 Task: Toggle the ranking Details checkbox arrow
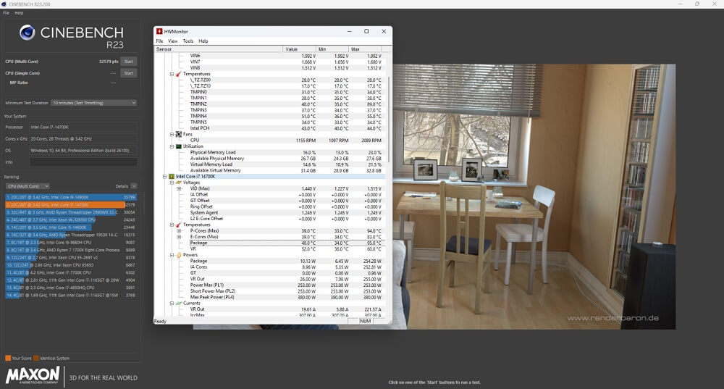click(x=134, y=186)
